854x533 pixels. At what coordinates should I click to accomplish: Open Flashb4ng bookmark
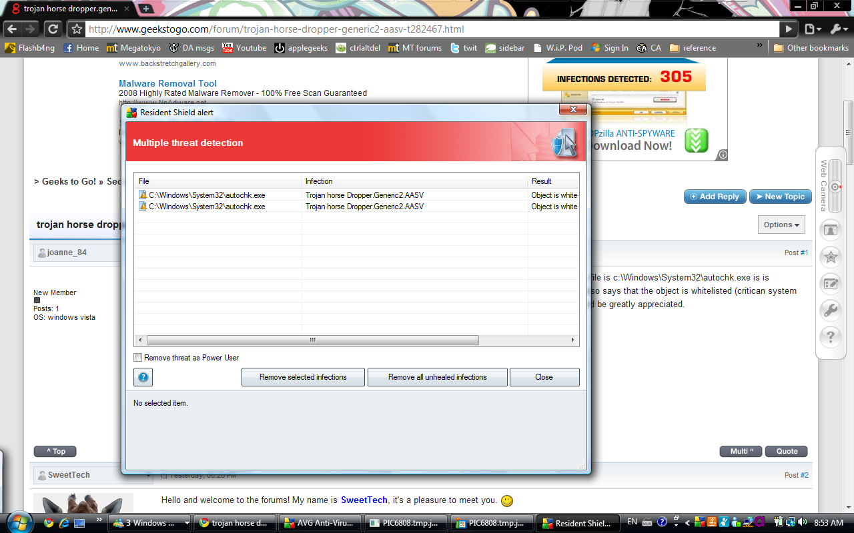(x=30, y=48)
